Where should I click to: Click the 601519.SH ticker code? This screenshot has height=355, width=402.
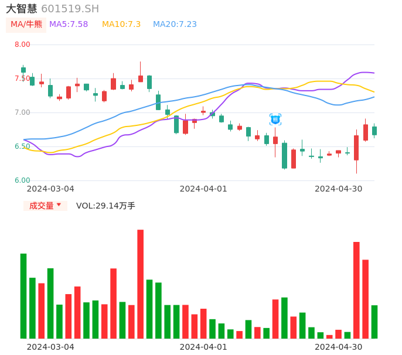coord(70,9)
